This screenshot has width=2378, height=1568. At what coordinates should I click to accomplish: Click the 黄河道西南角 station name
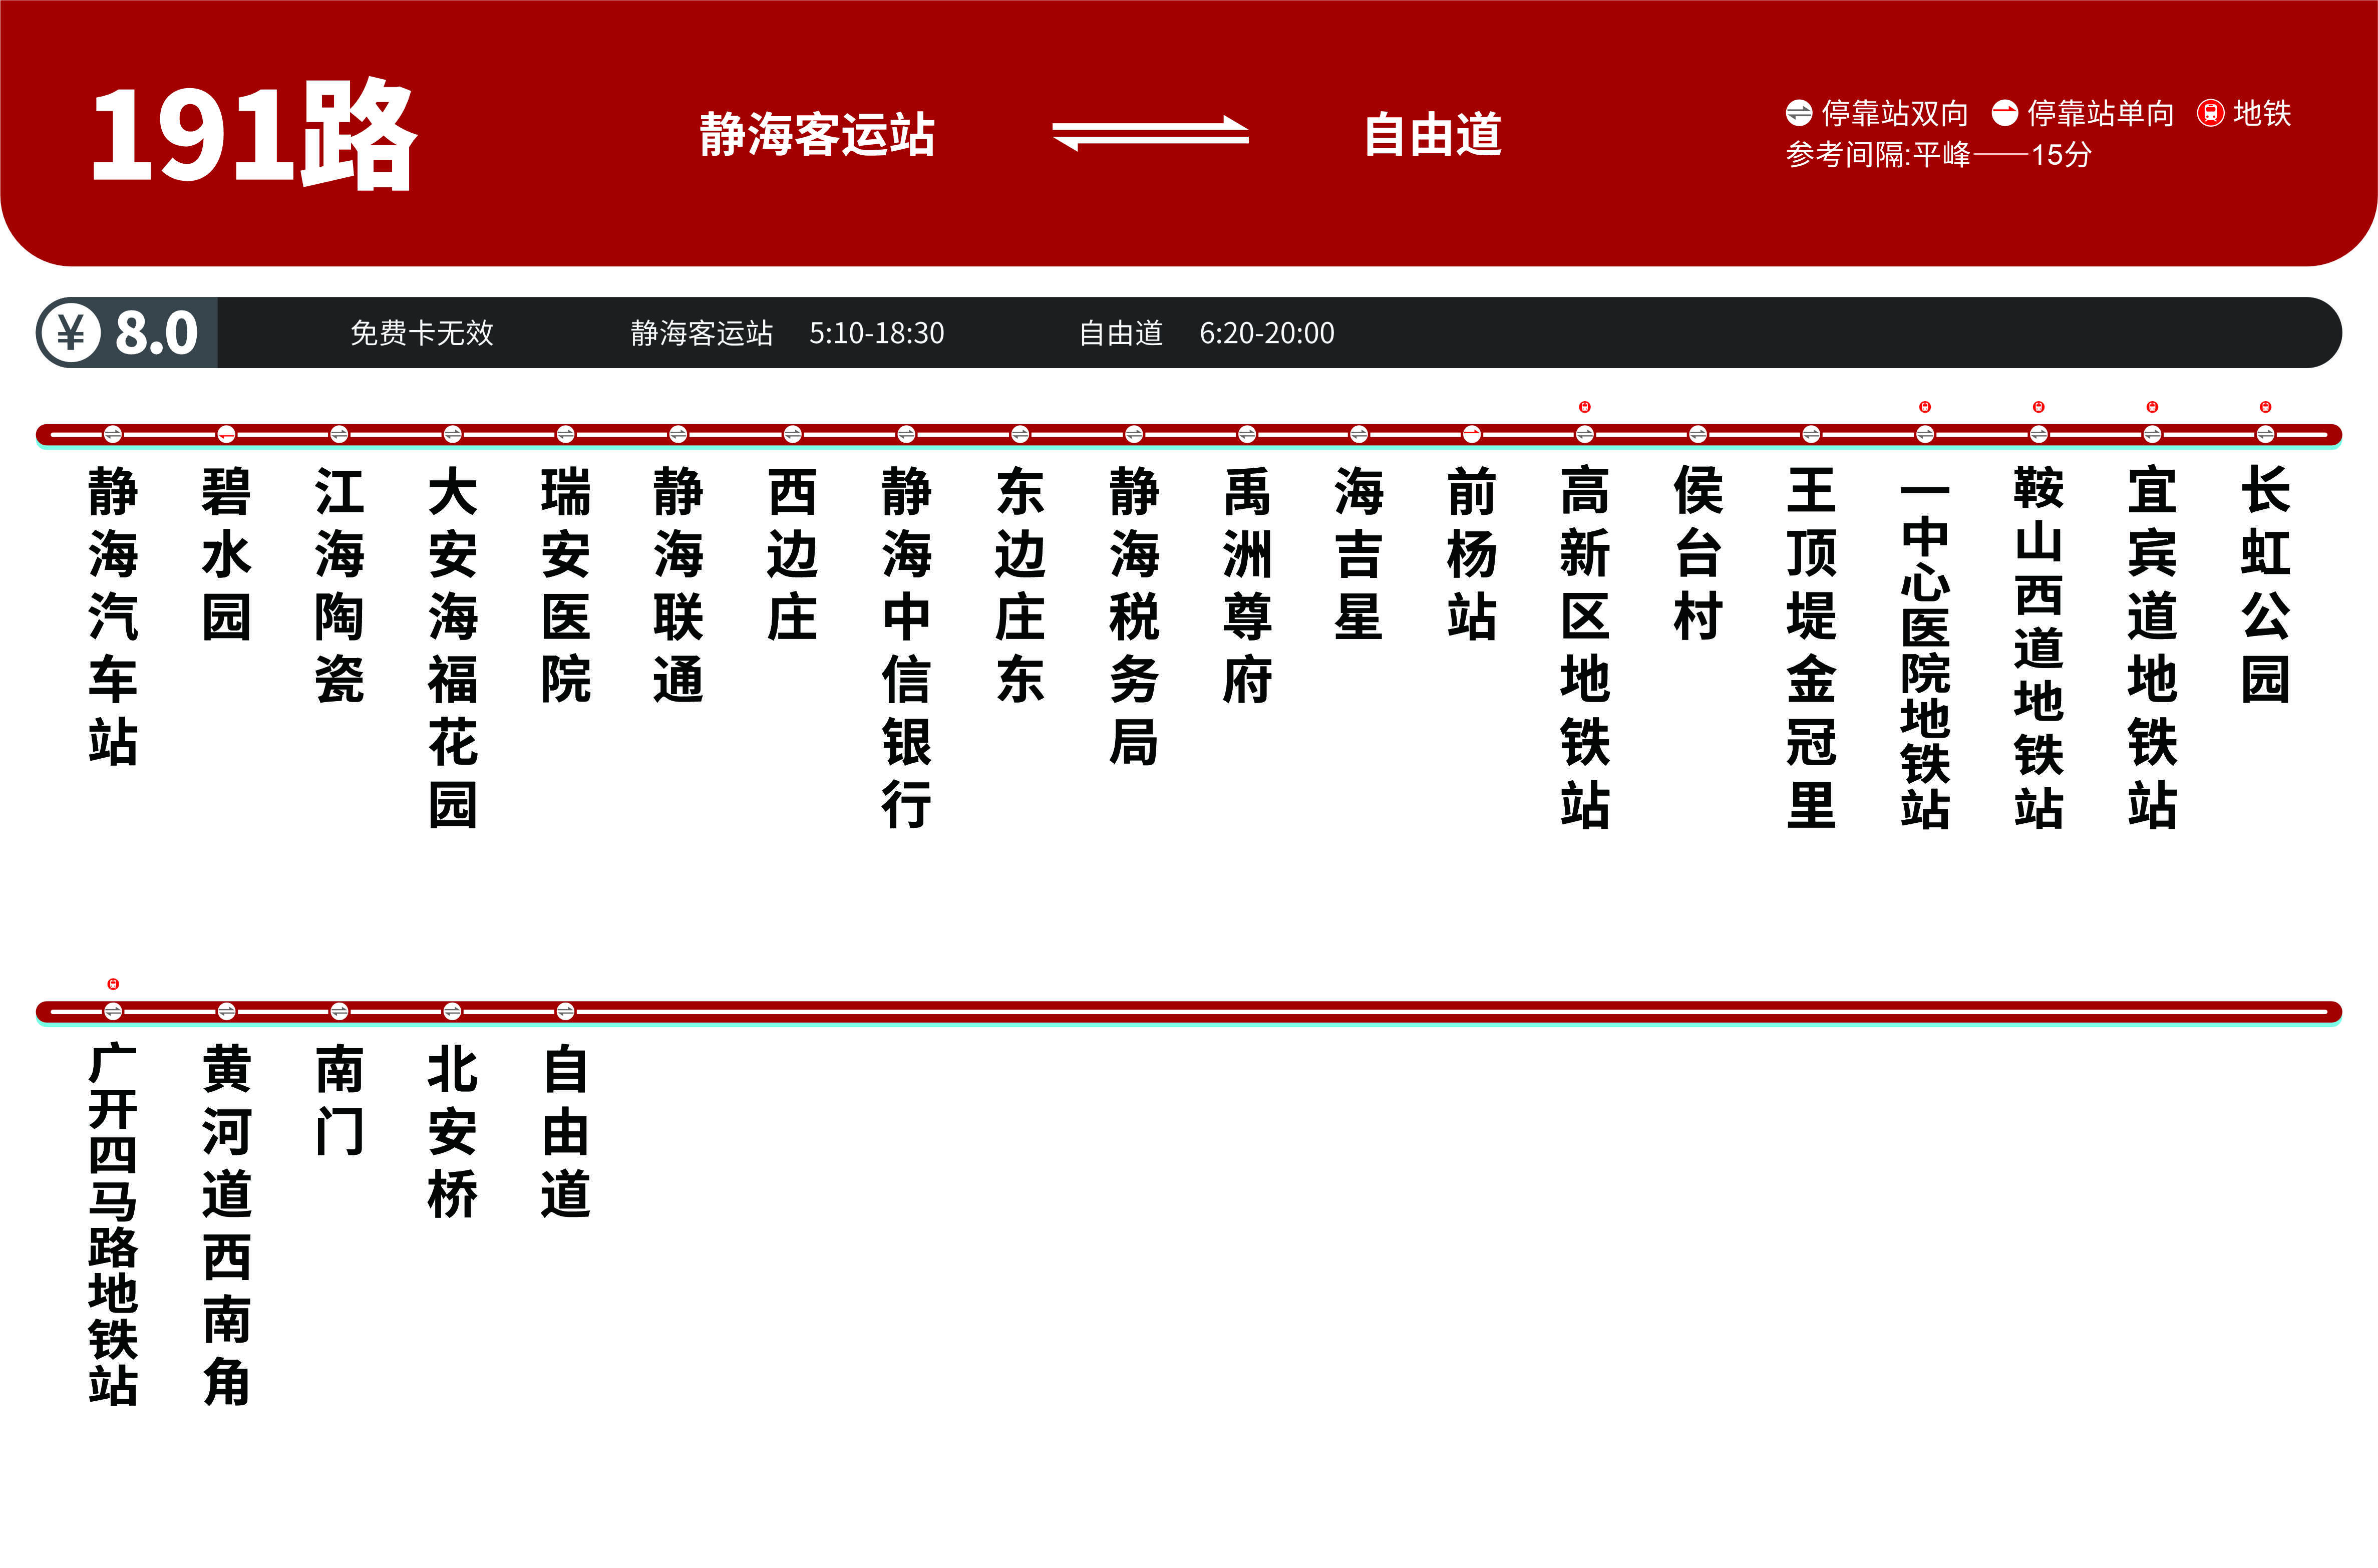227,1225
